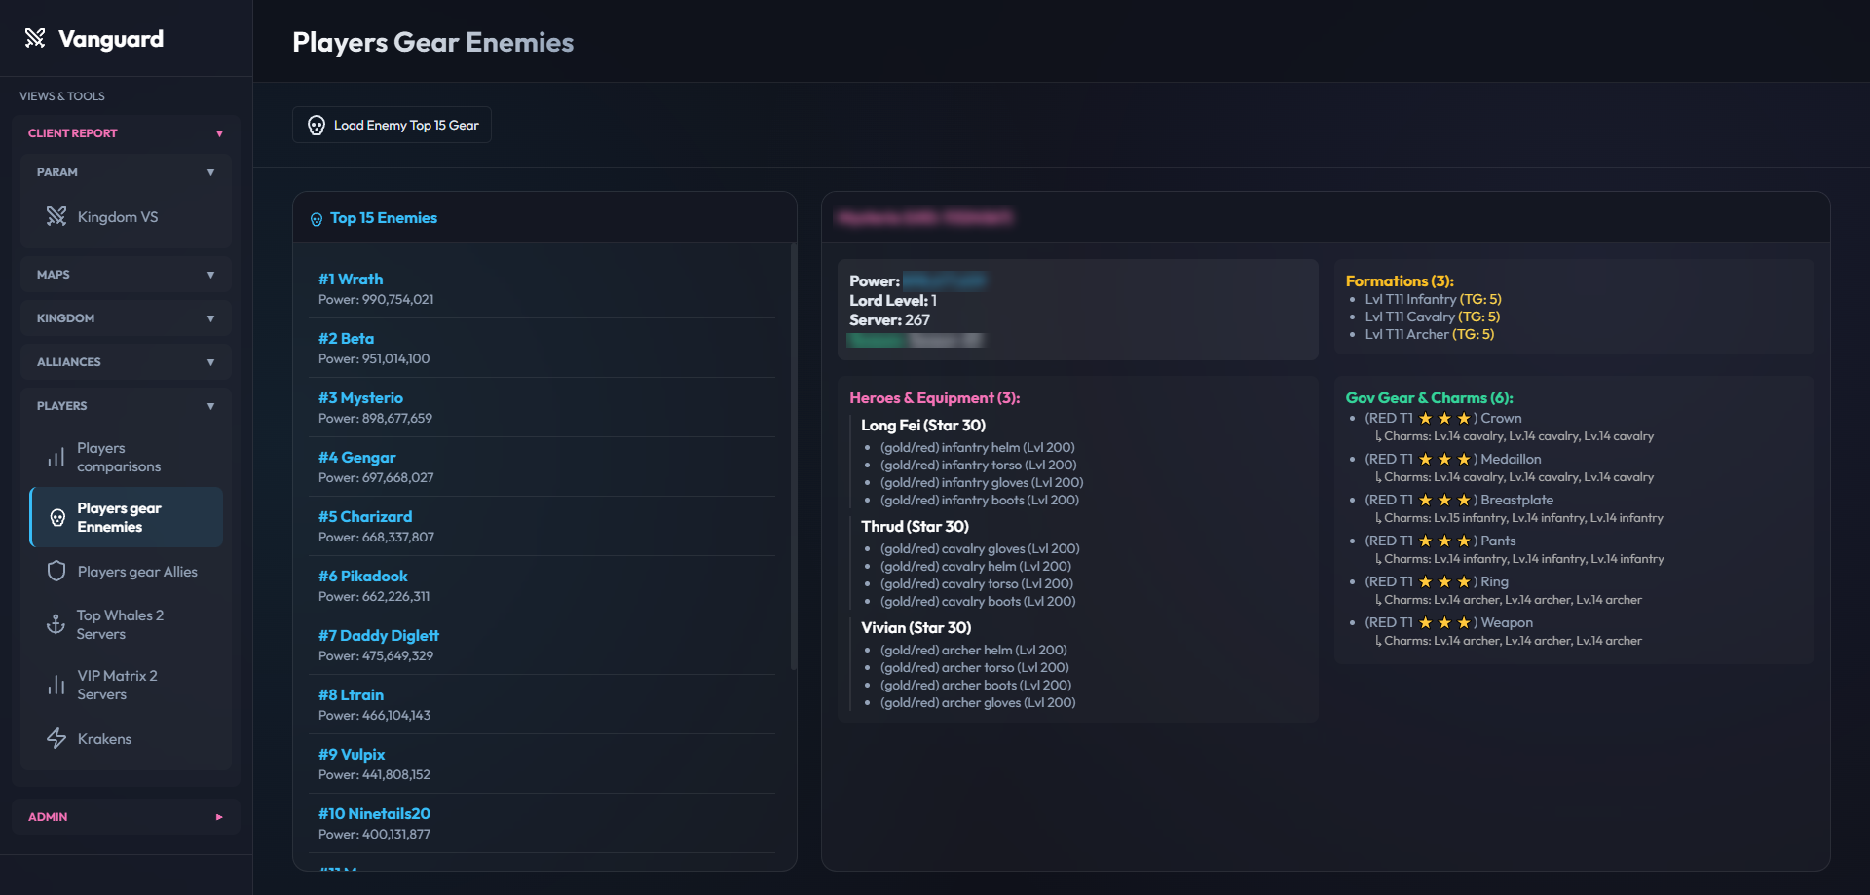Open the Players gear Ennemies menu item
The height and width of the screenshot is (895, 1870).
[127, 517]
